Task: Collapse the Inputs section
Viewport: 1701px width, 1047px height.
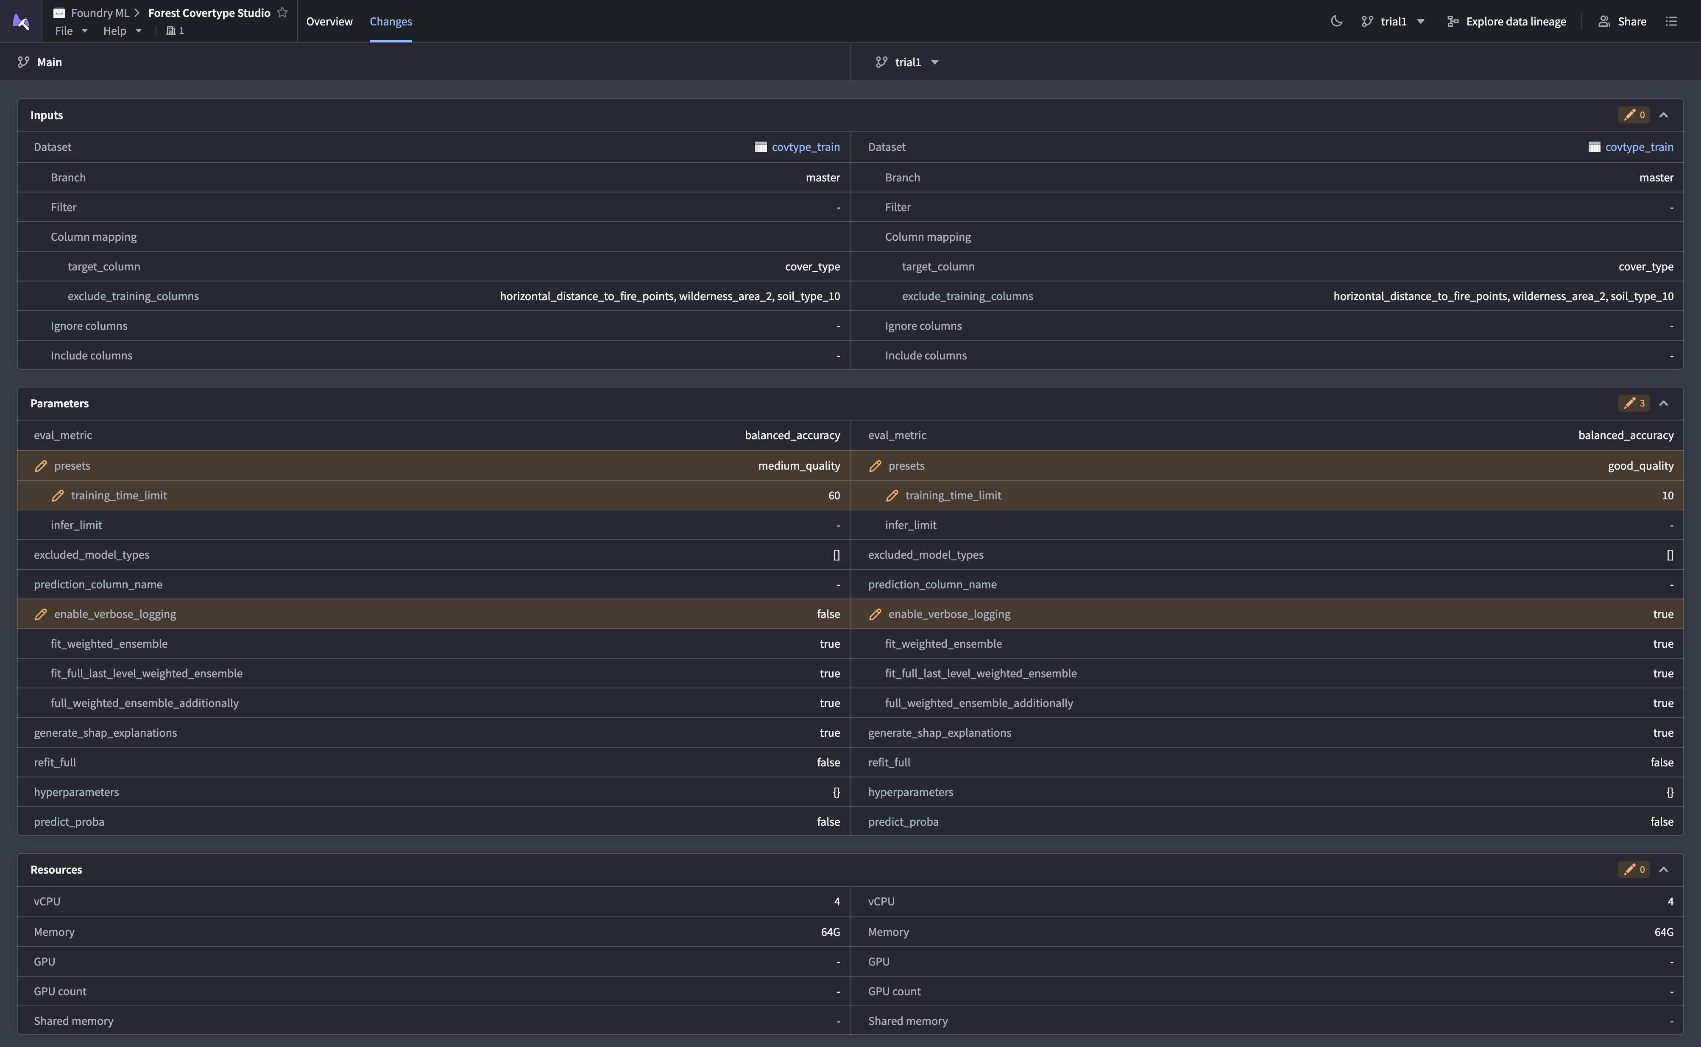Action: pyautogui.click(x=1664, y=115)
